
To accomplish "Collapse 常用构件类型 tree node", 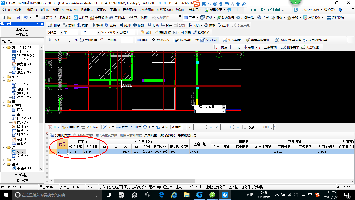I will tap(4, 47).
